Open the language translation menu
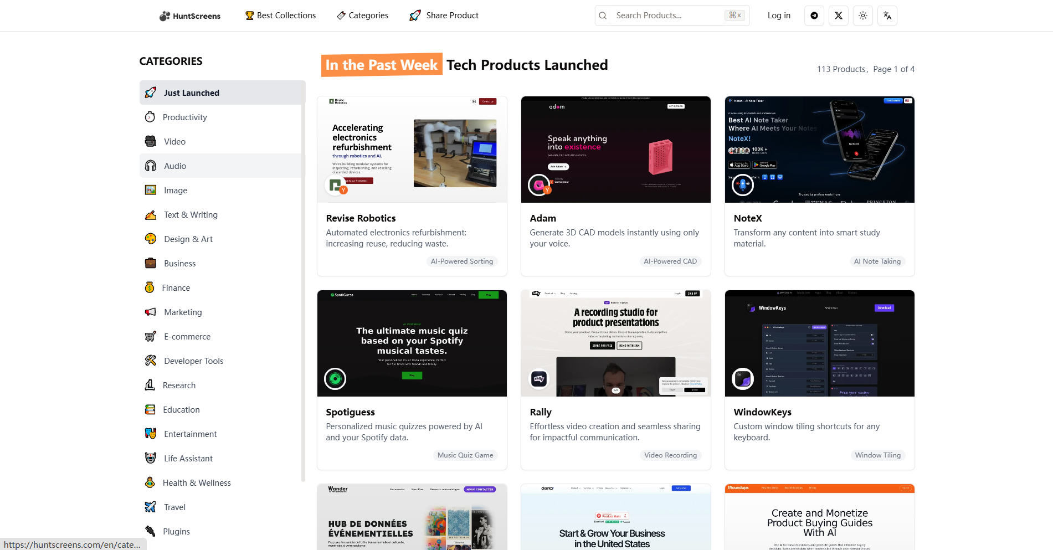Image resolution: width=1053 pixels, height=550 pixels. 887,16
